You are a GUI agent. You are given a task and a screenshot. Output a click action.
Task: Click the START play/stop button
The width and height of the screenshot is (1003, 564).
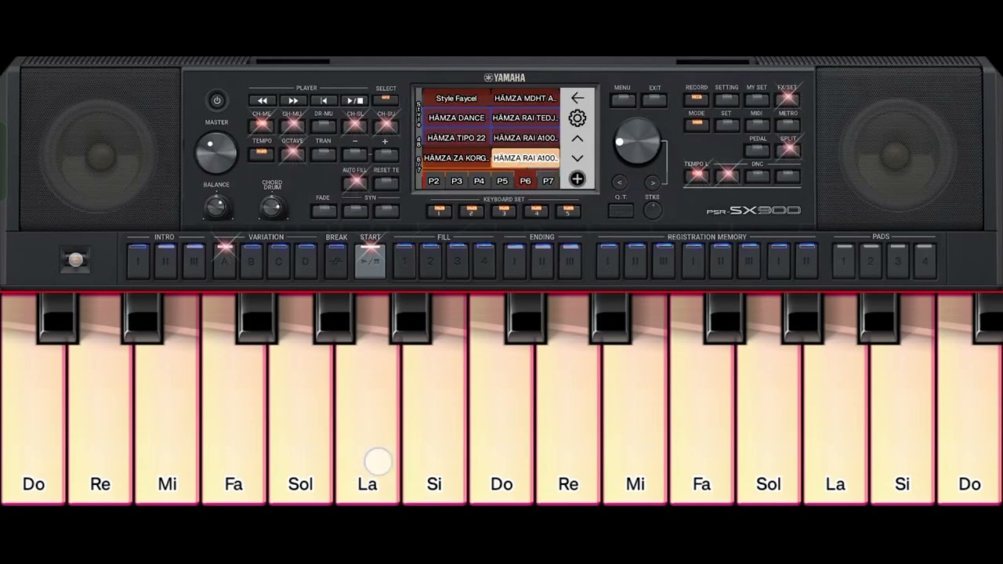pyautogui.click(x=370, y=261)
